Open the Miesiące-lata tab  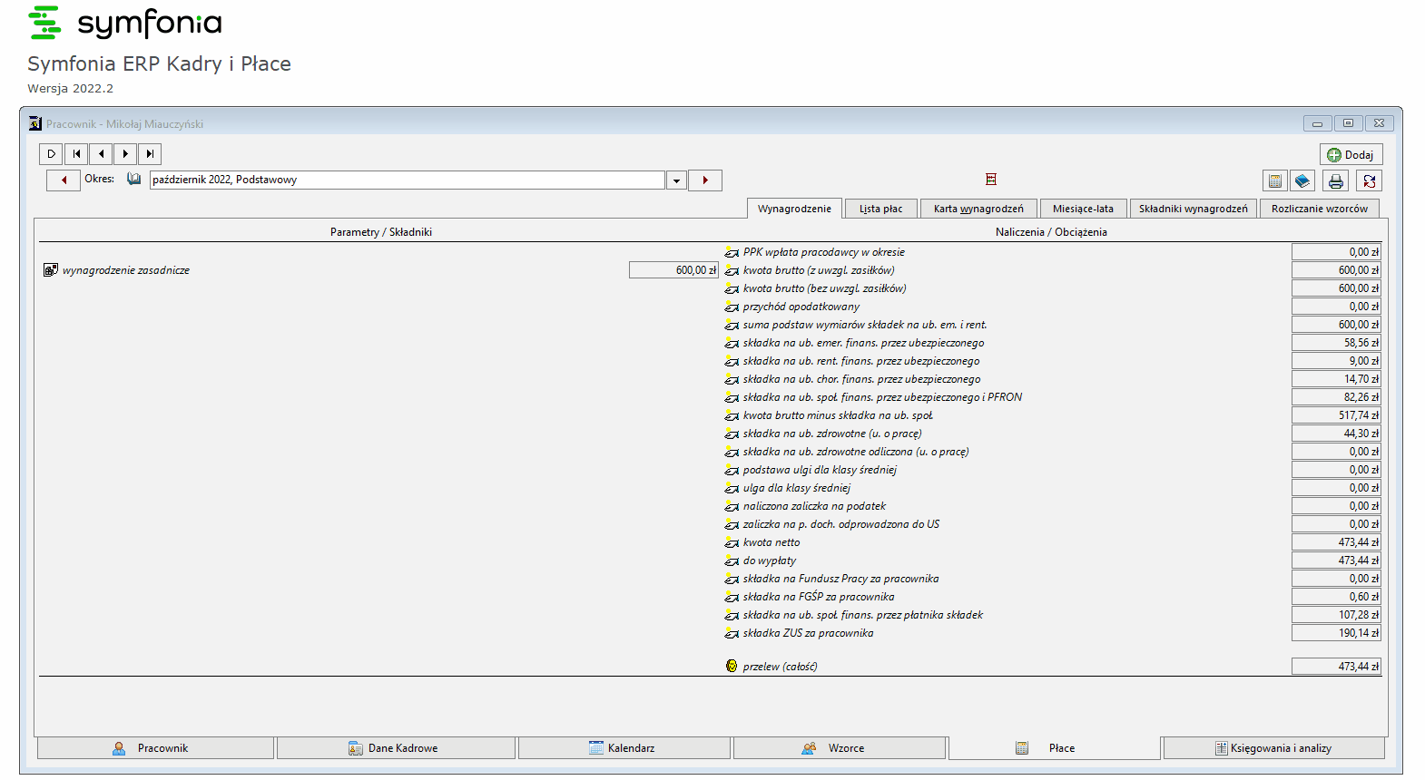(1083, 209)
